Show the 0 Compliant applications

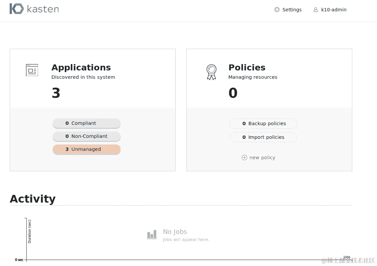[x=86, y=123]
